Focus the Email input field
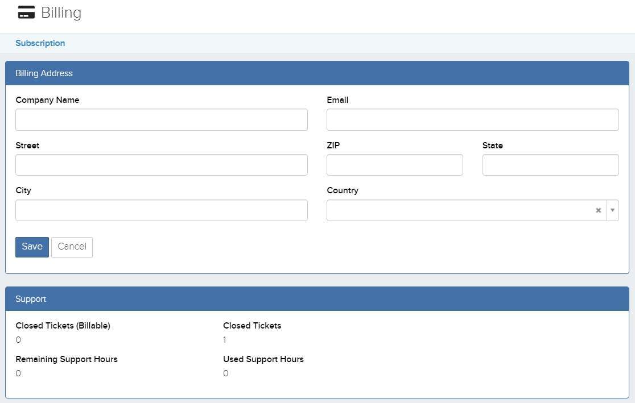Screen dimensions: 635x403 473,120
